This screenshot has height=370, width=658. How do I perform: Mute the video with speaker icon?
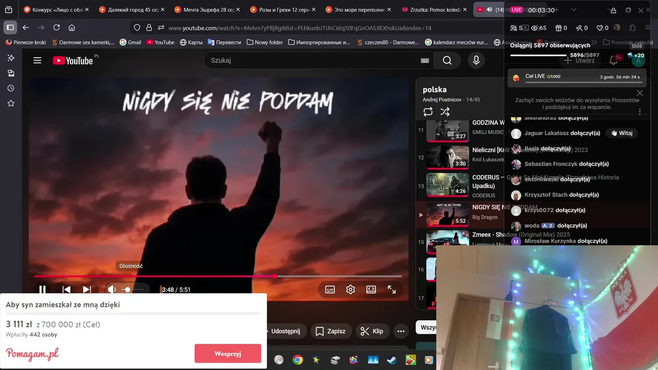pyautogui.click(x=111, y=290)
